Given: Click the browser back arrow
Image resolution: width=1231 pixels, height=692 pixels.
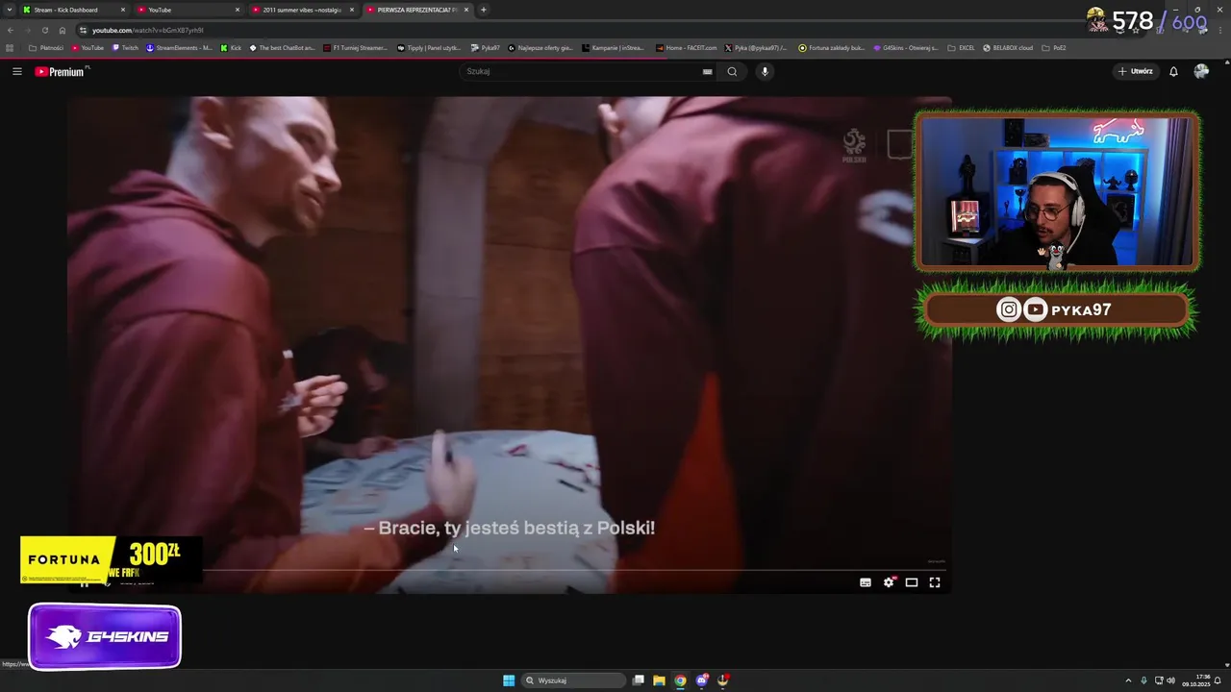Looking at the screenshot, I should 10,30.
